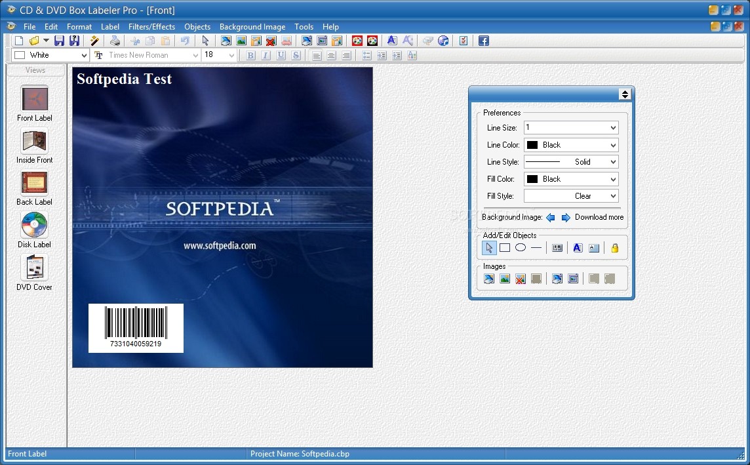This screenshot has width=750, height=465.
Task: Set center text alignment in format toolbar
Action: [331, 56]
